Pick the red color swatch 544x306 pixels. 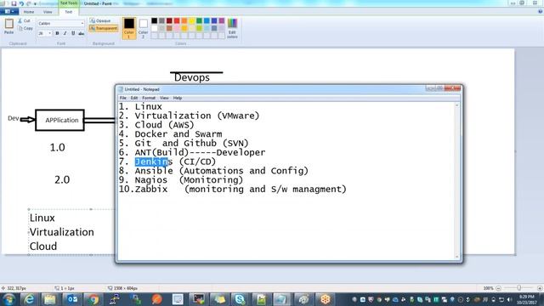[177, 21]
